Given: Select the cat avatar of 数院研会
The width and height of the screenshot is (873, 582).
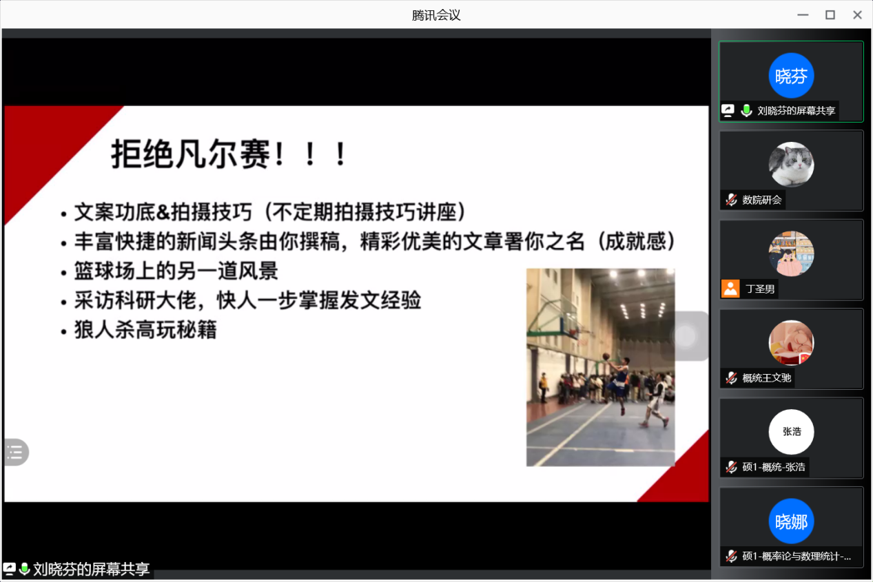Looking at the screenshot, I should (791, 165).
